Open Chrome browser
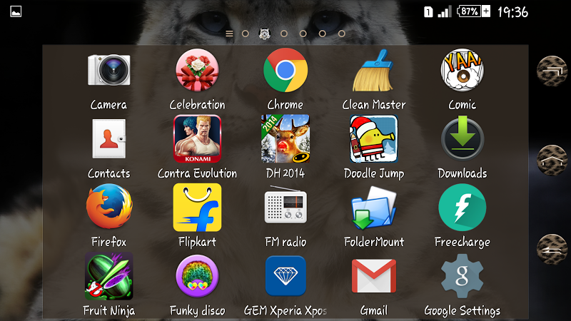The height and width of the screenshot is (321, 571). point(285,70)
